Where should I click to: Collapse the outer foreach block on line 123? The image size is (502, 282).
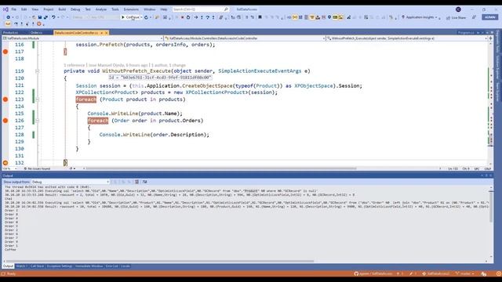click(x=37, y=99)
